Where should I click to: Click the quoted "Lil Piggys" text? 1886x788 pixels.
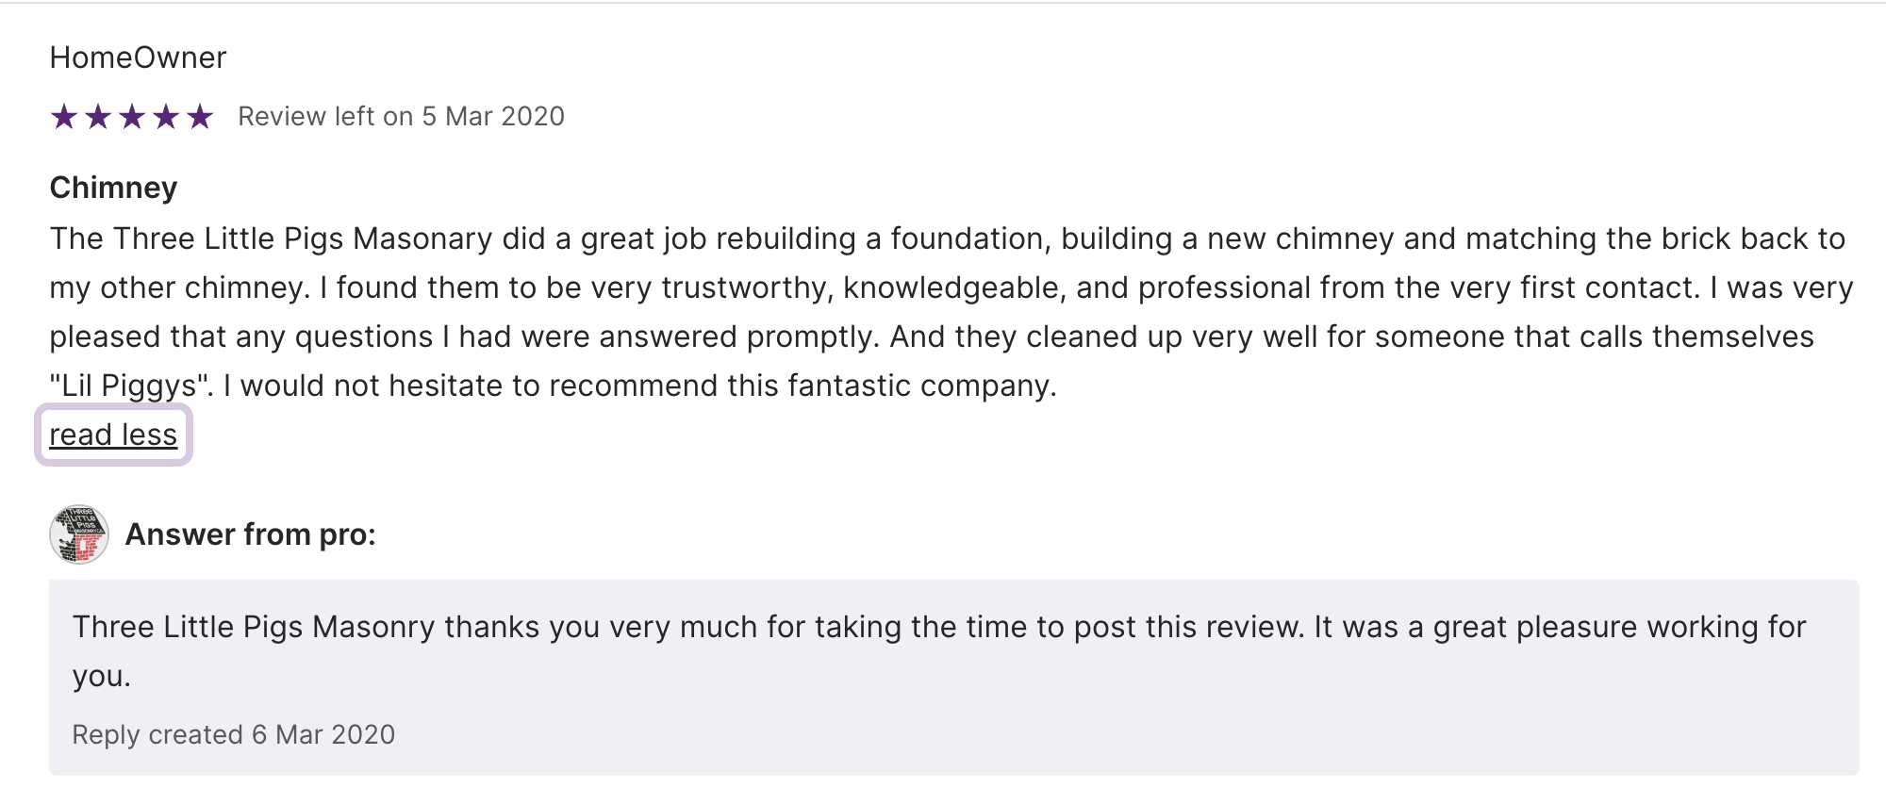tap(129, 386)
